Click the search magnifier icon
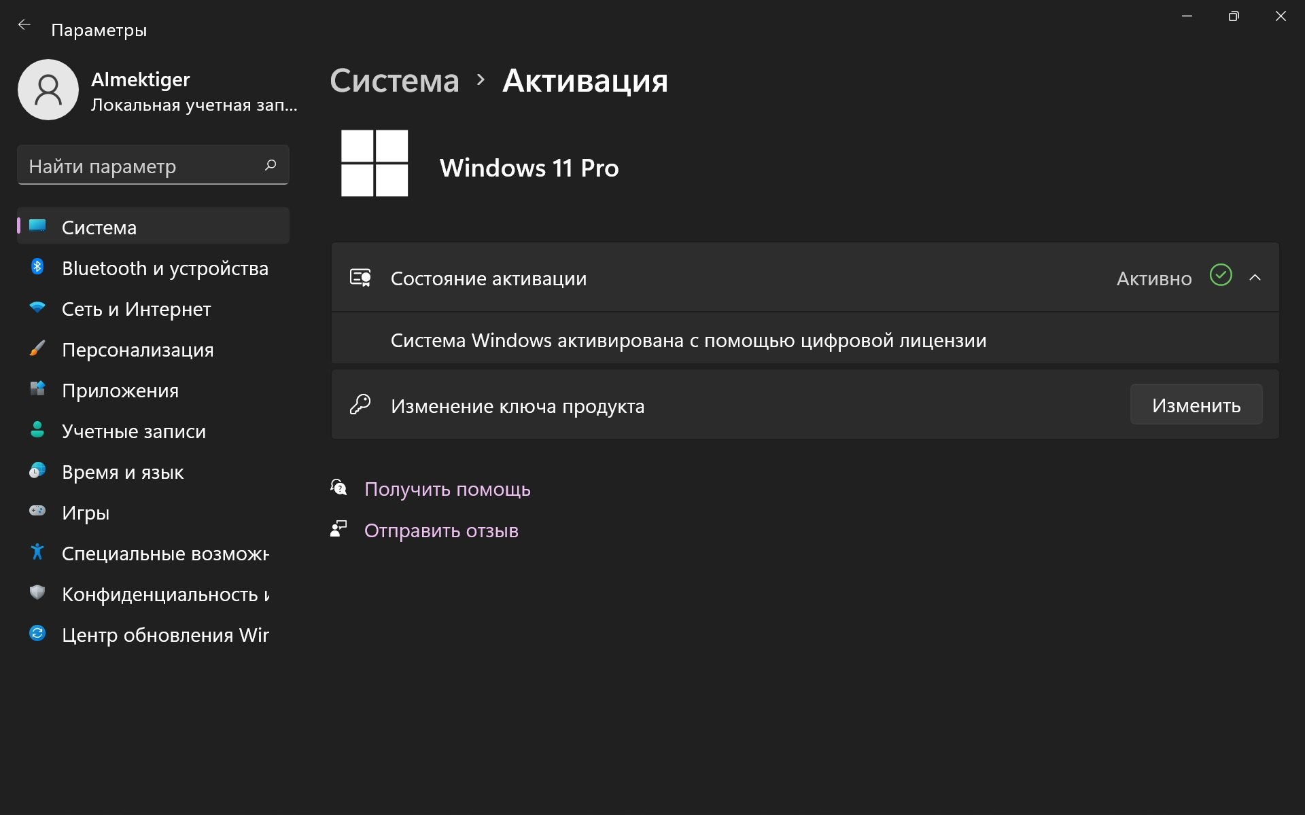This screenshot has height=815, width=1305. pos(271,165)
